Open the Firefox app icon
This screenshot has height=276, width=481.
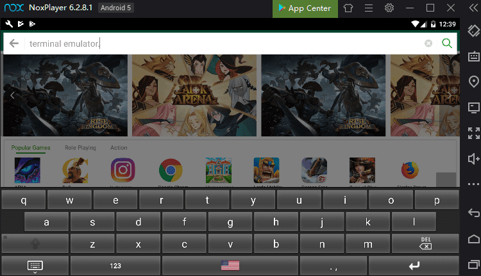pos(410,170)
